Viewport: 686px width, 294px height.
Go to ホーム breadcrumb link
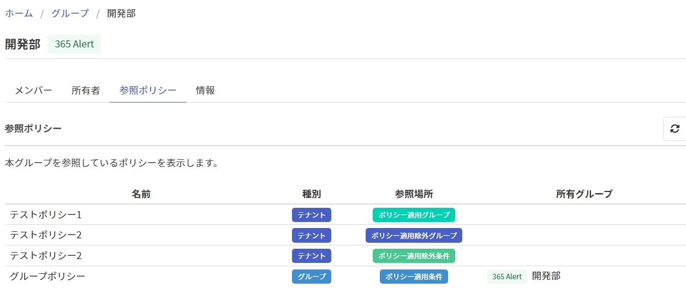click(x=19, y=14)
